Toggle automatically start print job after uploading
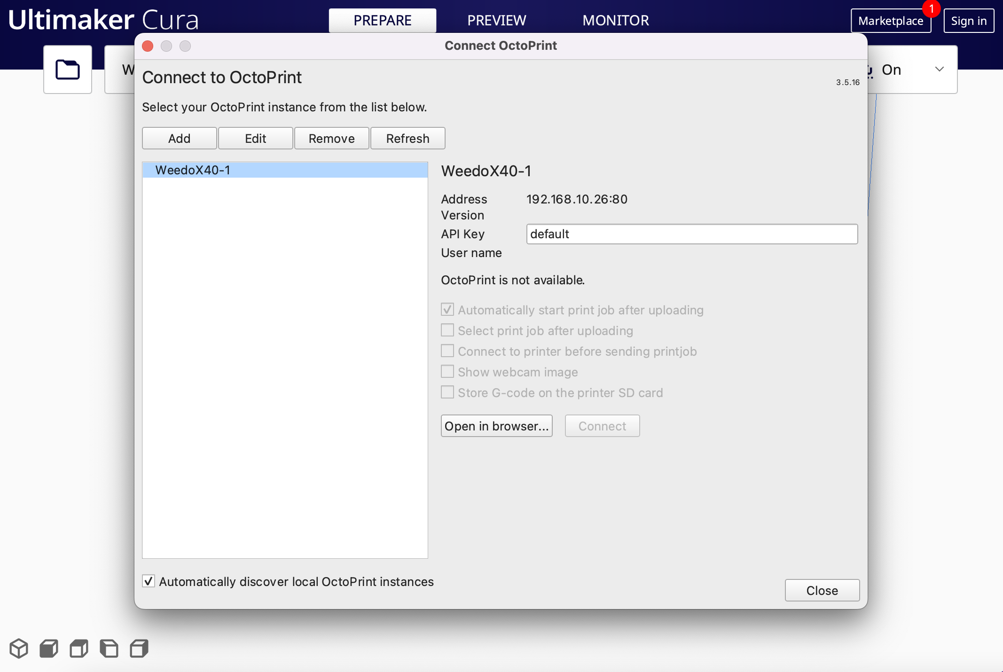The image size is (1003, 672). pyautogui.click(x=447, y=310)
